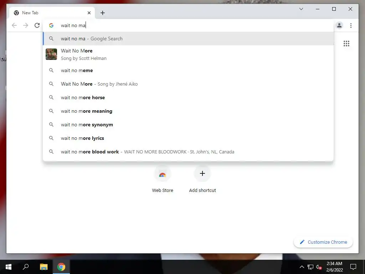Click the Scott Helman song thumbnail

[x=51, y=54]
